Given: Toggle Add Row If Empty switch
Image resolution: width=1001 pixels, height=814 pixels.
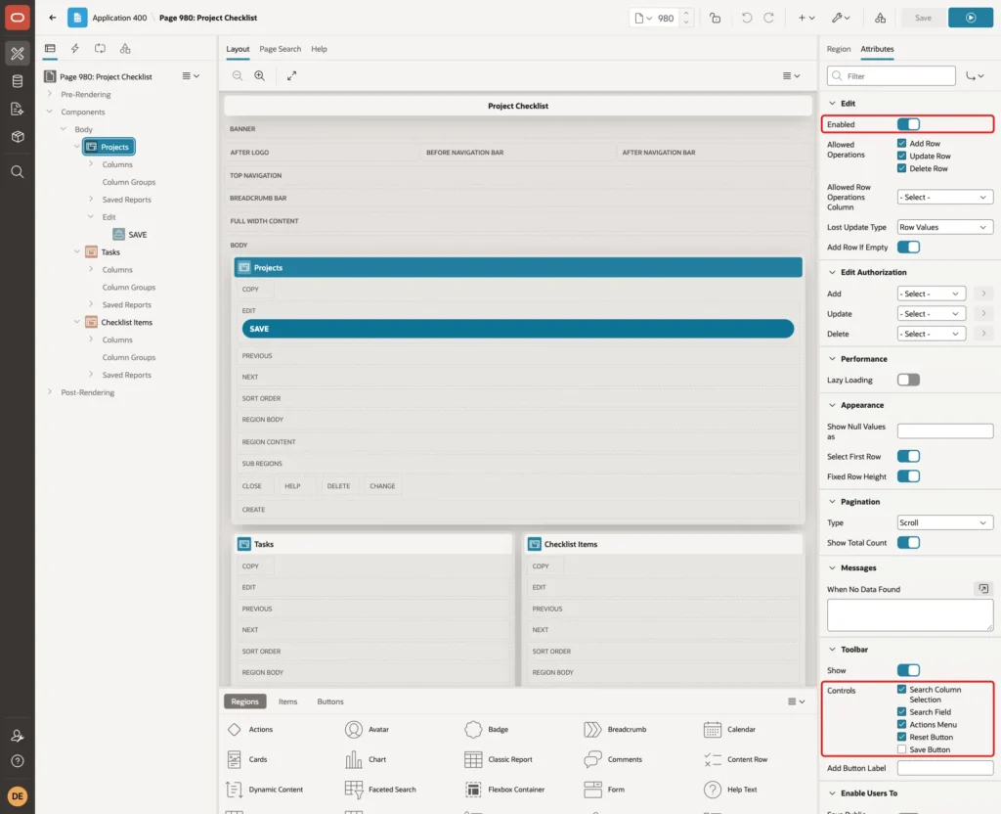Looking at the screenshot, I should tap(908, 247).
